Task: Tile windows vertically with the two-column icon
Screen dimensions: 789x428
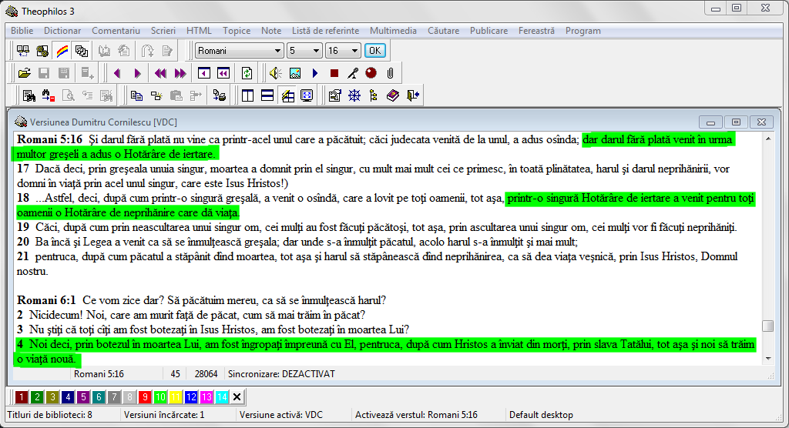Action: point(247,95)
